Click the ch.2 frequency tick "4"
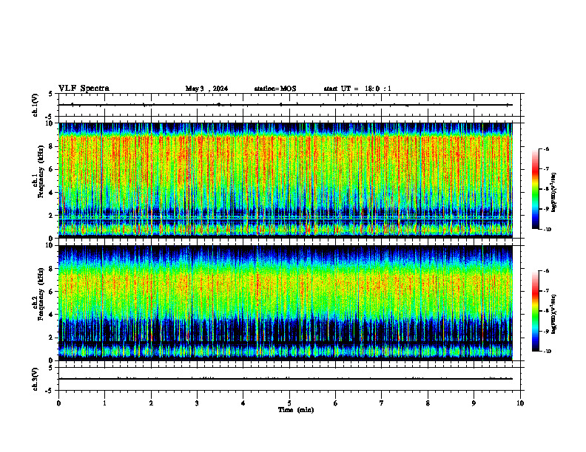The image size is (586, 452). click(51, 315)
